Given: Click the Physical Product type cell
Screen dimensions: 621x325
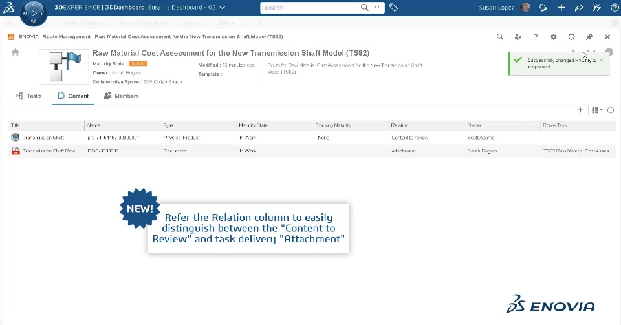Looking at the screenshot, I should coord(182,138).
